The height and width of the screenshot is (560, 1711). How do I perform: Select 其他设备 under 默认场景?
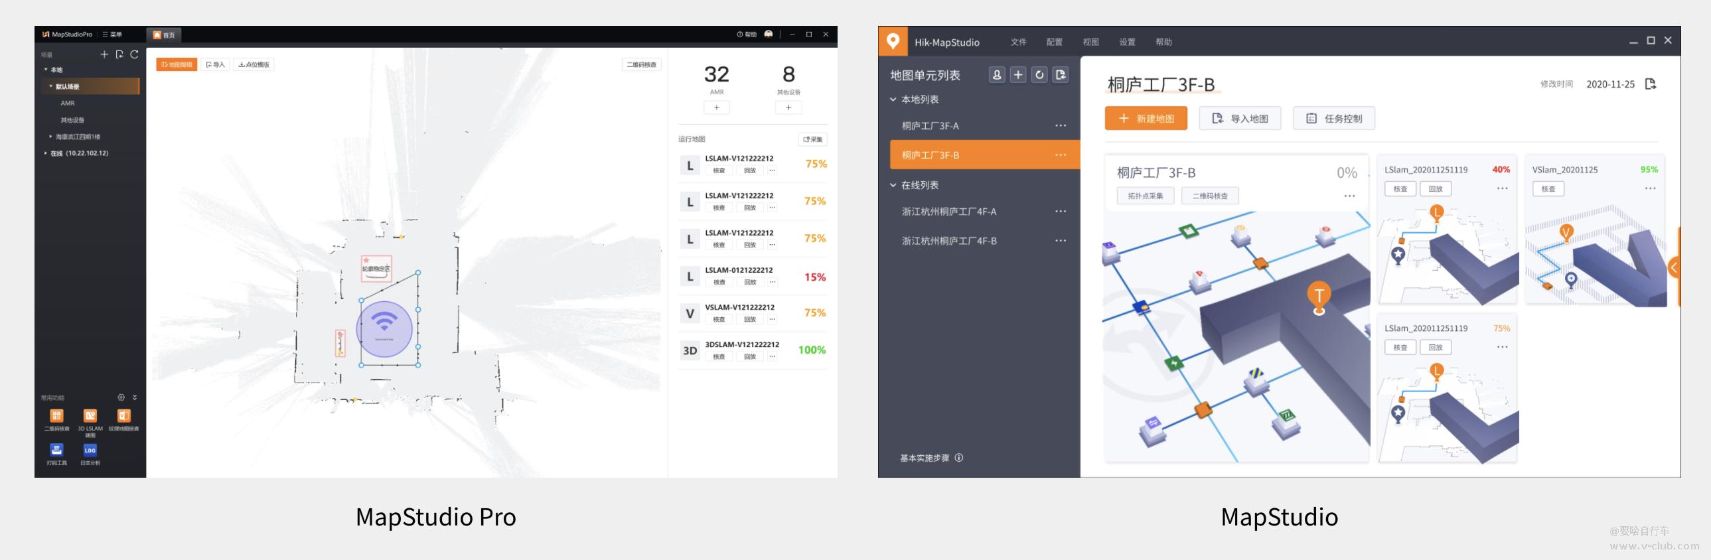(72, 120)
